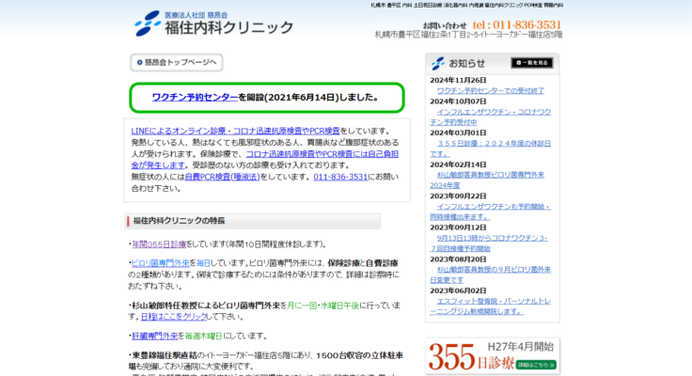Click the お知らせ header logo icon
692x376 pixels.
pos(438,64)
